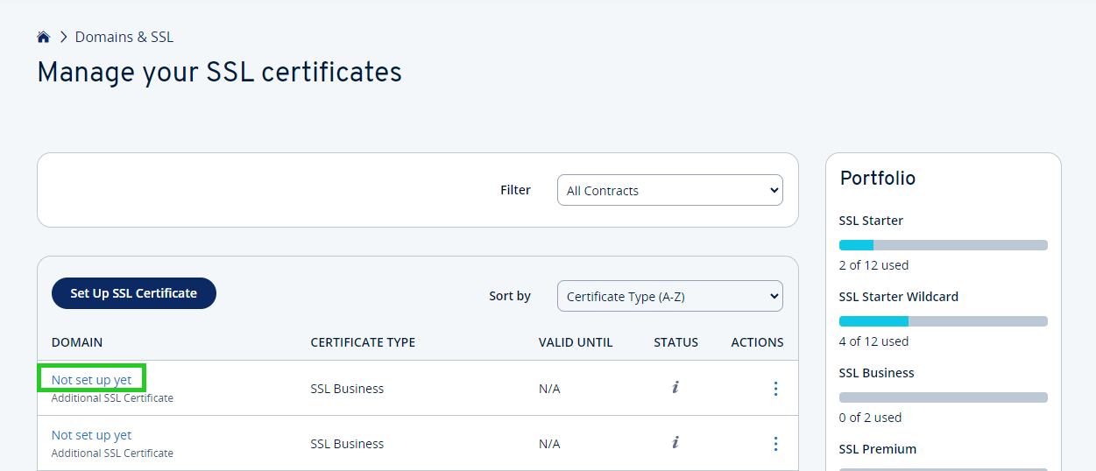Image resolution: width=1096 pixels, height=471 pixels.
Task: Expand the Sort by Certificate Type dropdown
Action: point(669,296)
